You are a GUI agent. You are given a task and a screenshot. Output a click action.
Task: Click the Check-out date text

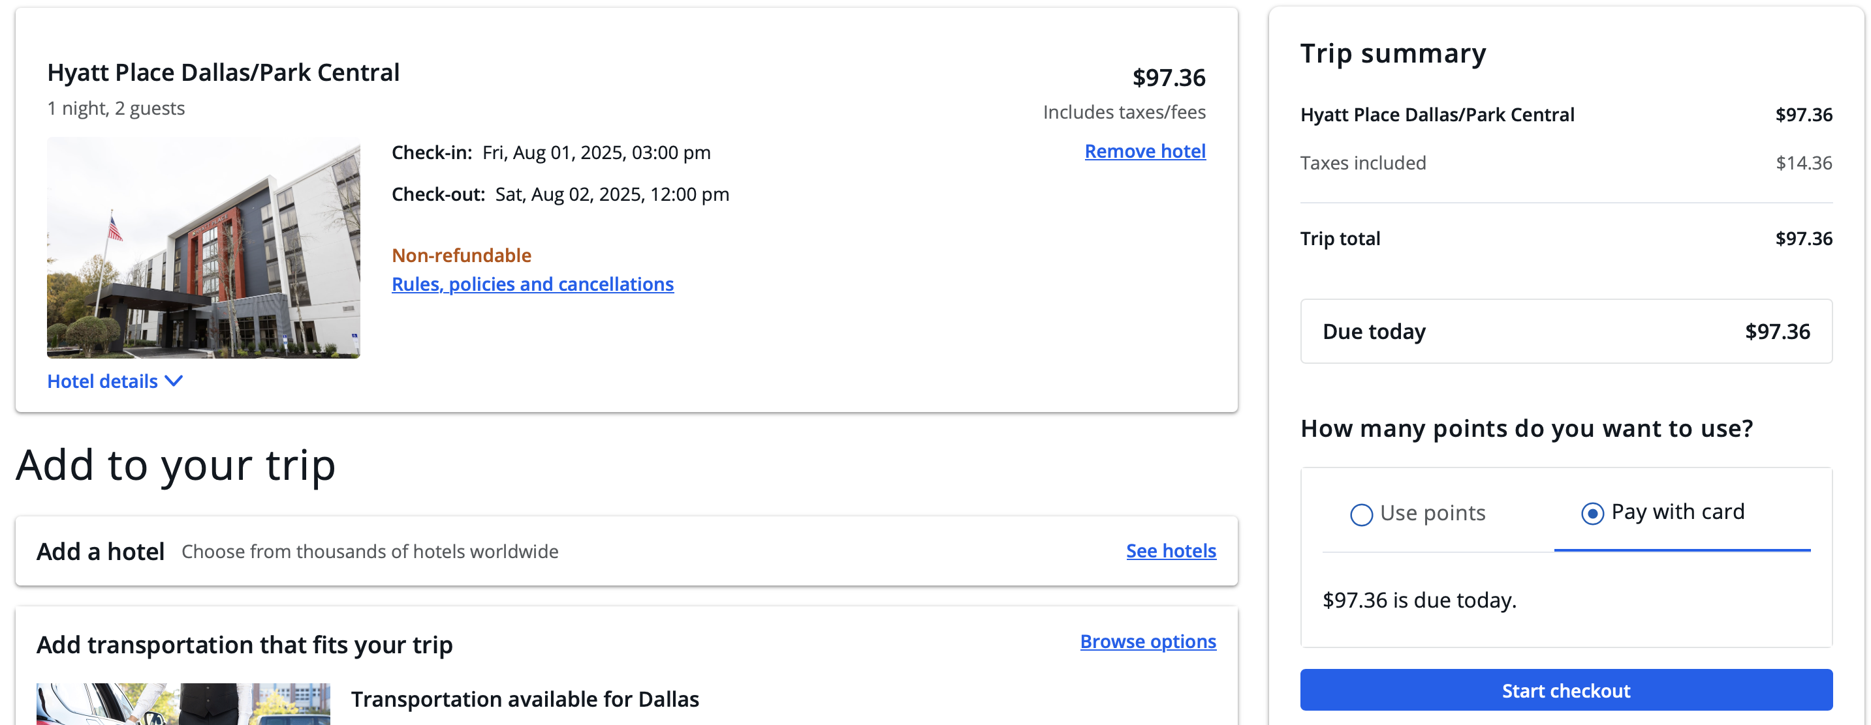pyautogui.click(x=612, y=194)
